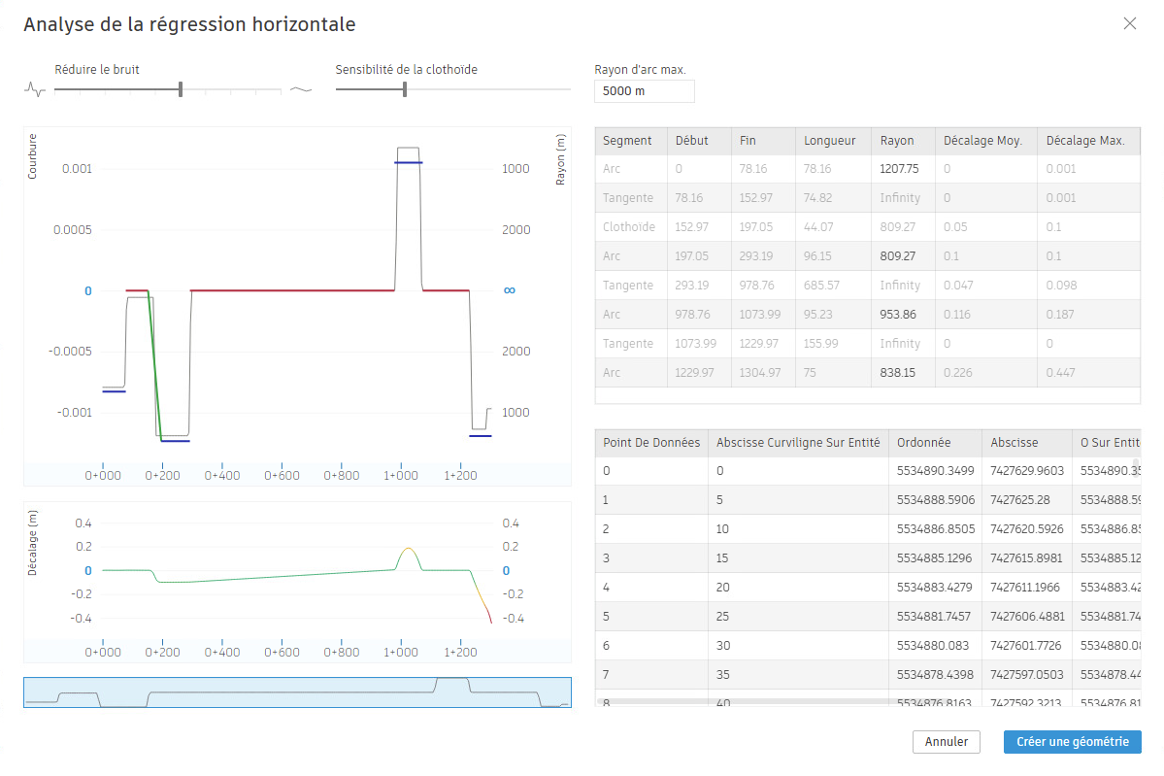The image size is (1164, 776).
Task: Click Abscisse Curviligne Sur Entité header
Action: (x=798, y=443)
